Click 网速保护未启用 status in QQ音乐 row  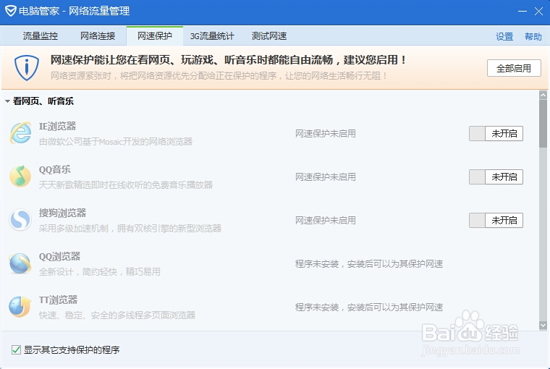(x=326, y=177)
